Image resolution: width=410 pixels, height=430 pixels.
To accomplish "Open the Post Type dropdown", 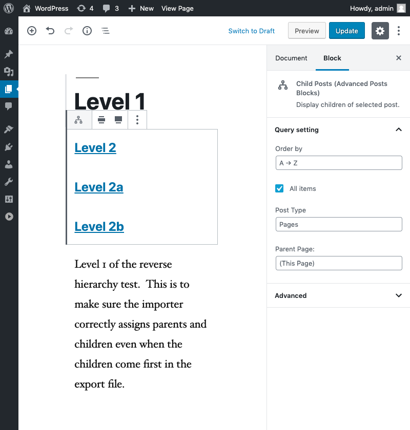I will [x=339, y=224].
